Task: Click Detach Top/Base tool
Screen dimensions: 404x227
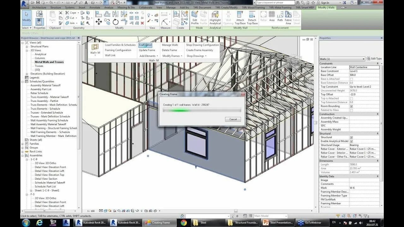Action: click(x=252, y=18)
